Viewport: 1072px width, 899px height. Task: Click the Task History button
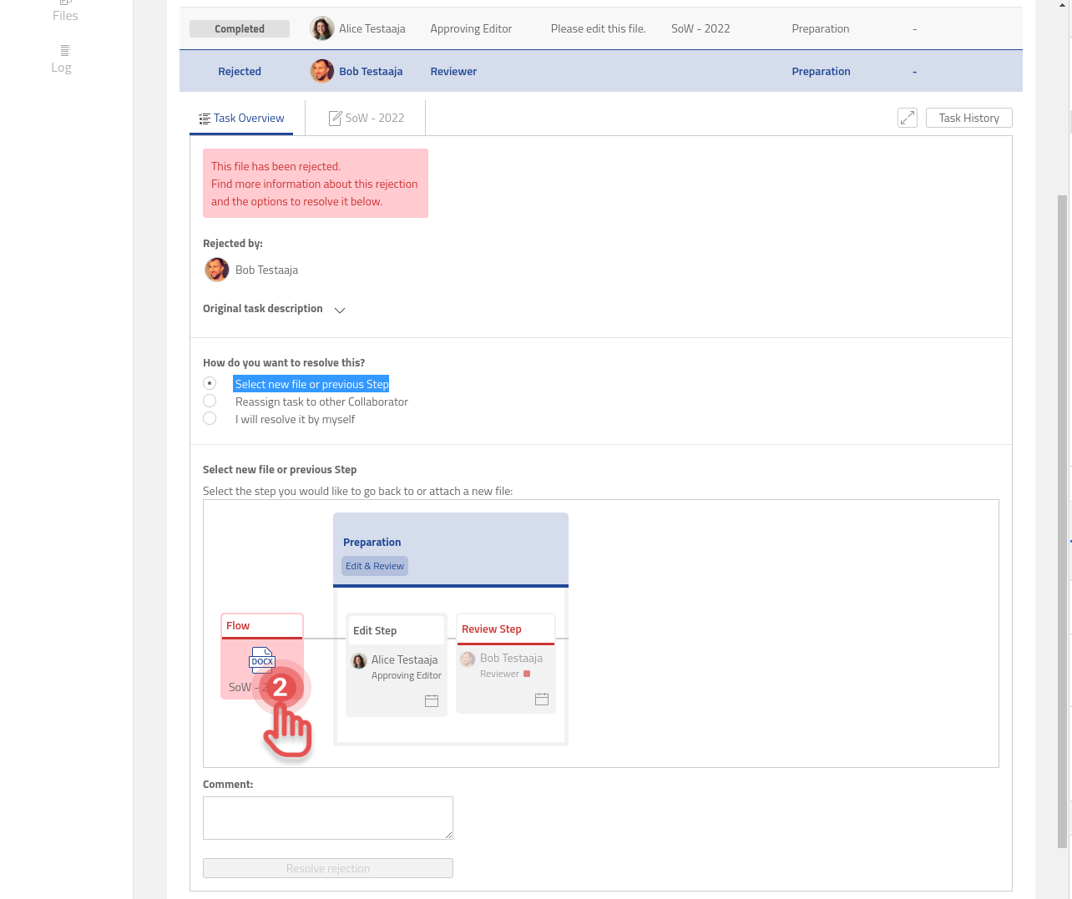968,118
